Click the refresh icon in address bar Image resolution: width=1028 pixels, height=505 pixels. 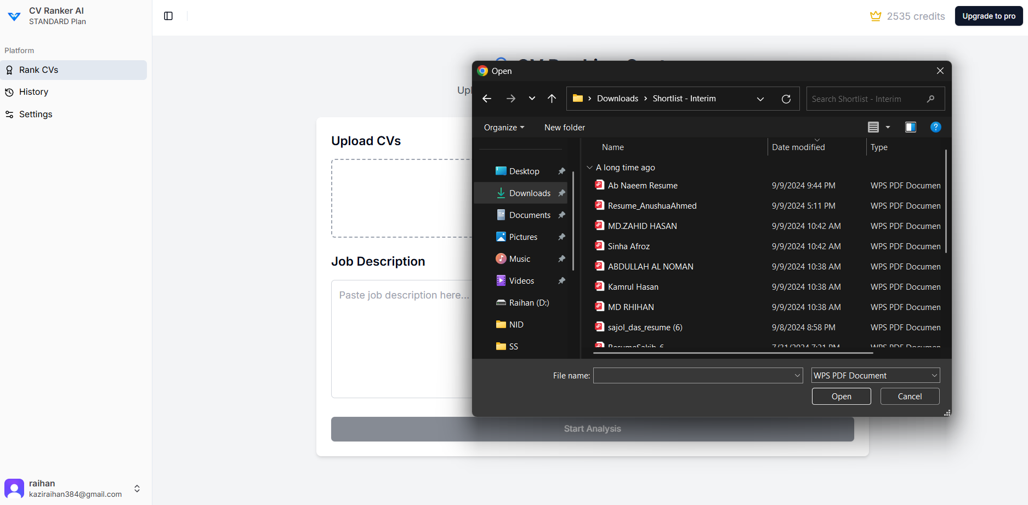[x=786, y=99]
